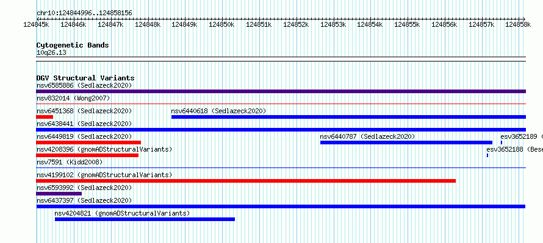This screenshot has height=243, width=543.
Task: Click the blue nsv6438441 variant bar
Action: pos(281,130)
